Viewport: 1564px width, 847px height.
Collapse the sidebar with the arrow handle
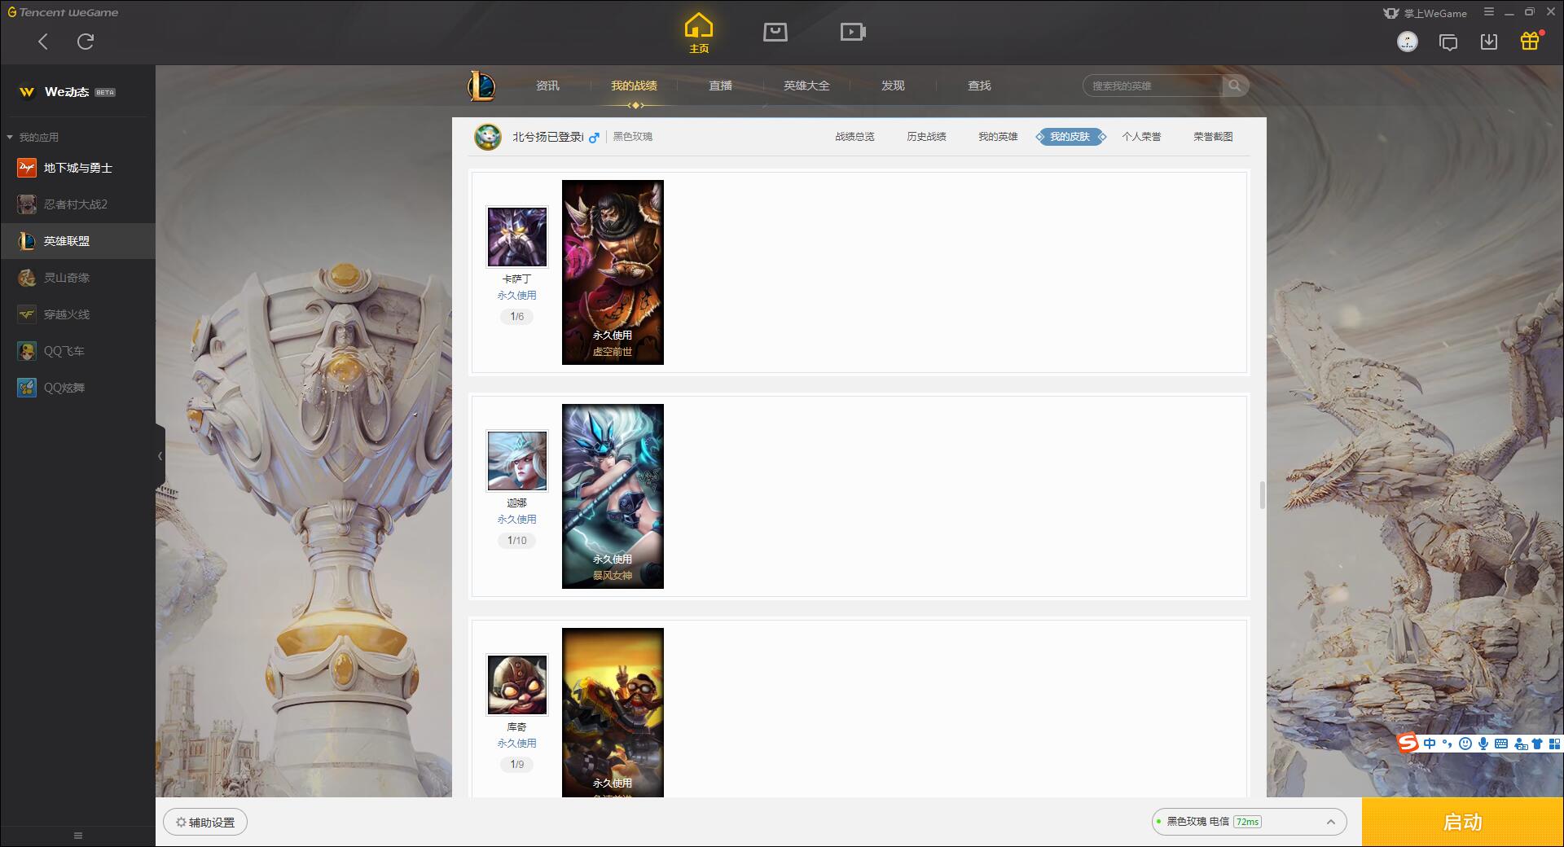(x=160, y=456)
